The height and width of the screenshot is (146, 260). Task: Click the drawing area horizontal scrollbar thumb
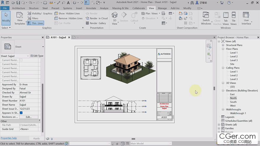(x=133, y=139)
